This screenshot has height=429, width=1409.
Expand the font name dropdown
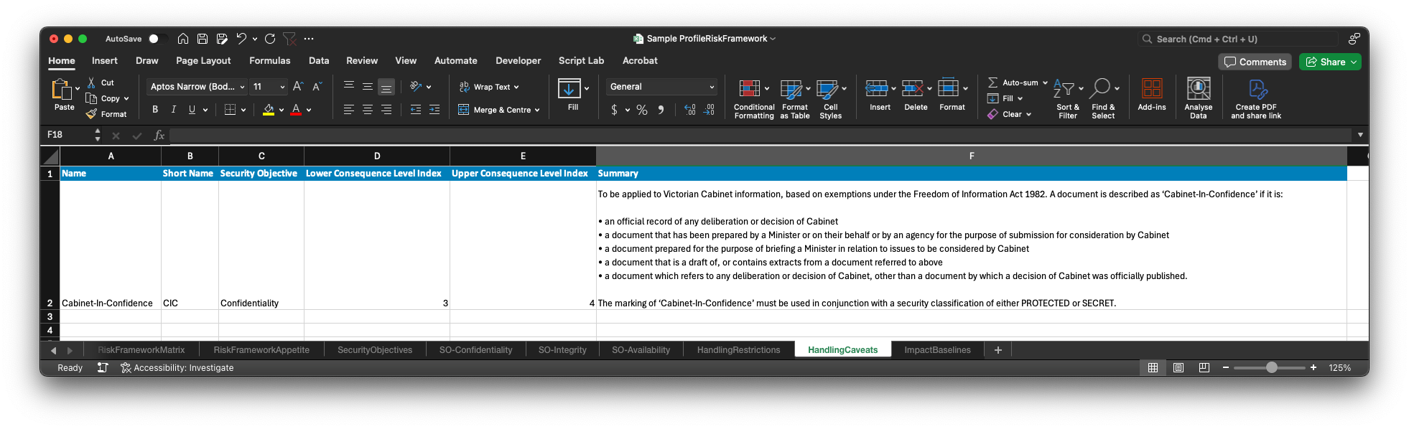[x=242, y=87]
